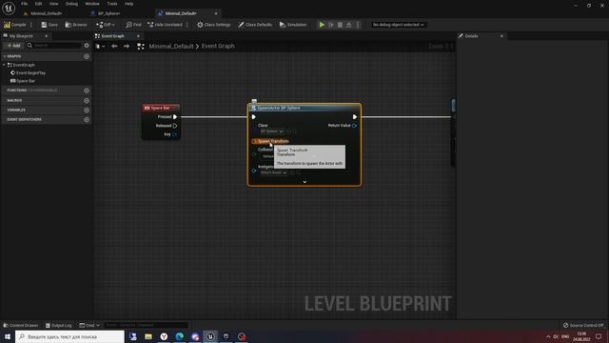Click SpawnActor output execution pin
Screen dimensions: 609x343
pyautogui.click(x=355, y=116)
